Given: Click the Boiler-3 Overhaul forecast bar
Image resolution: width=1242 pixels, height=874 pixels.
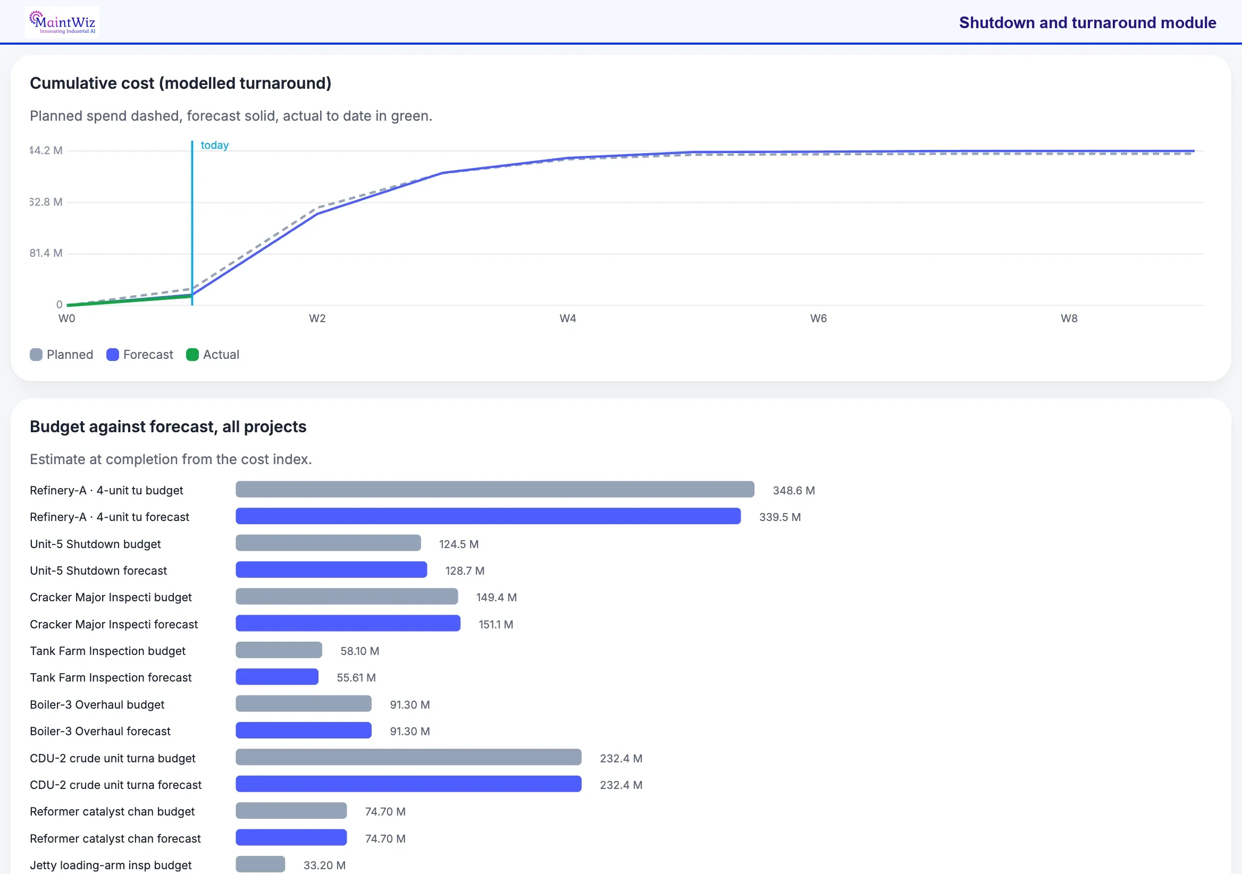Looking at the screenshot, I should point(304,730).
